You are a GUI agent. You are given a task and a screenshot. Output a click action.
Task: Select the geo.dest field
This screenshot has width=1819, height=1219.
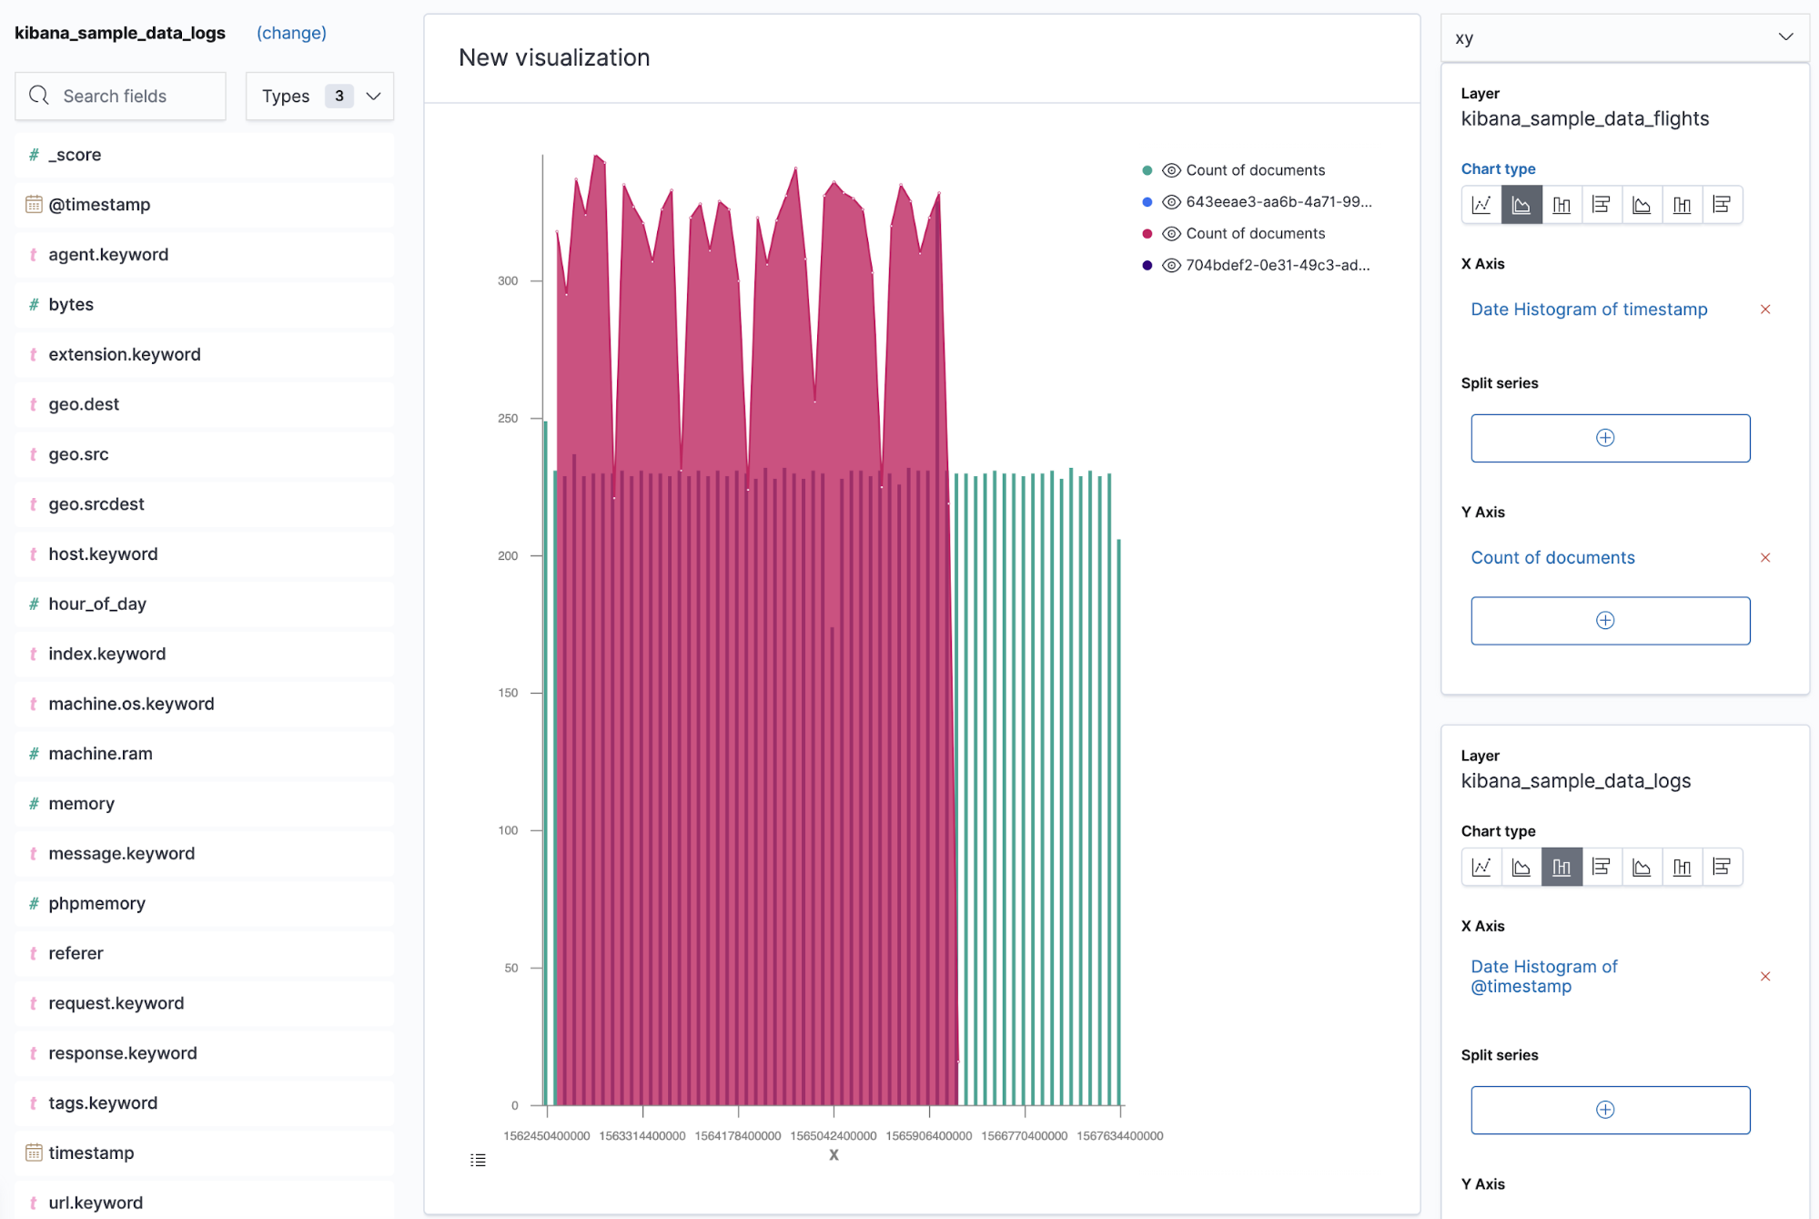point(205,404)
